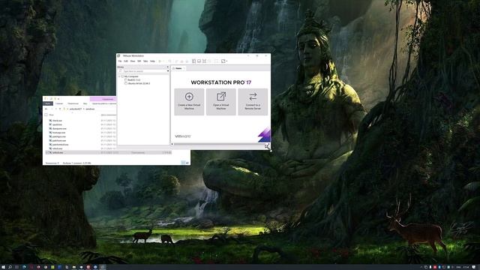Open the Edit menu in VMware Workstation
480x270 pixels.
pos(126,61)
